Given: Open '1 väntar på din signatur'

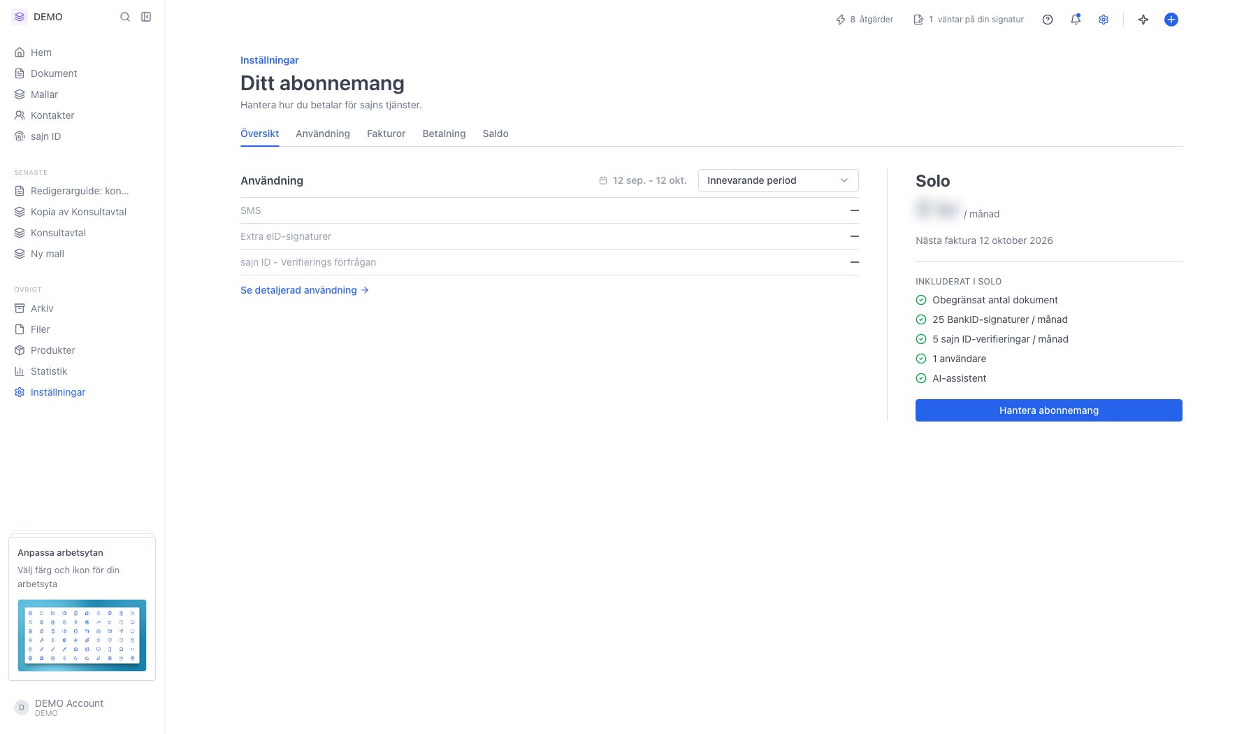Looking at the screenshot, I should pos(969,20).
